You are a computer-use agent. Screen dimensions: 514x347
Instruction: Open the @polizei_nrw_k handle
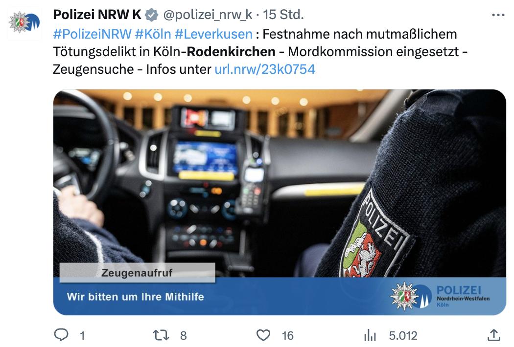(x=208, y=15)
